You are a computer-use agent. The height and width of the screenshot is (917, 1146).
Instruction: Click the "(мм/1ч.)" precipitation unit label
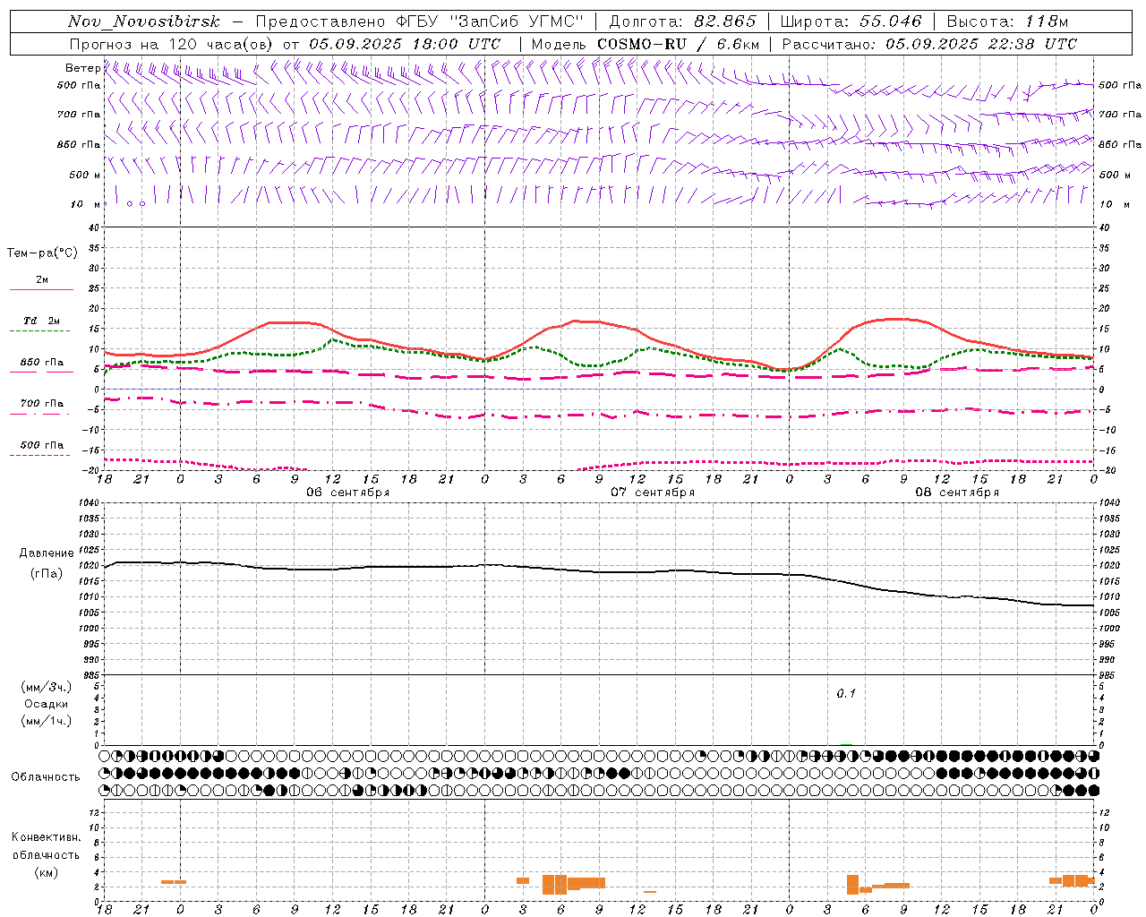(x=47, y=721)
